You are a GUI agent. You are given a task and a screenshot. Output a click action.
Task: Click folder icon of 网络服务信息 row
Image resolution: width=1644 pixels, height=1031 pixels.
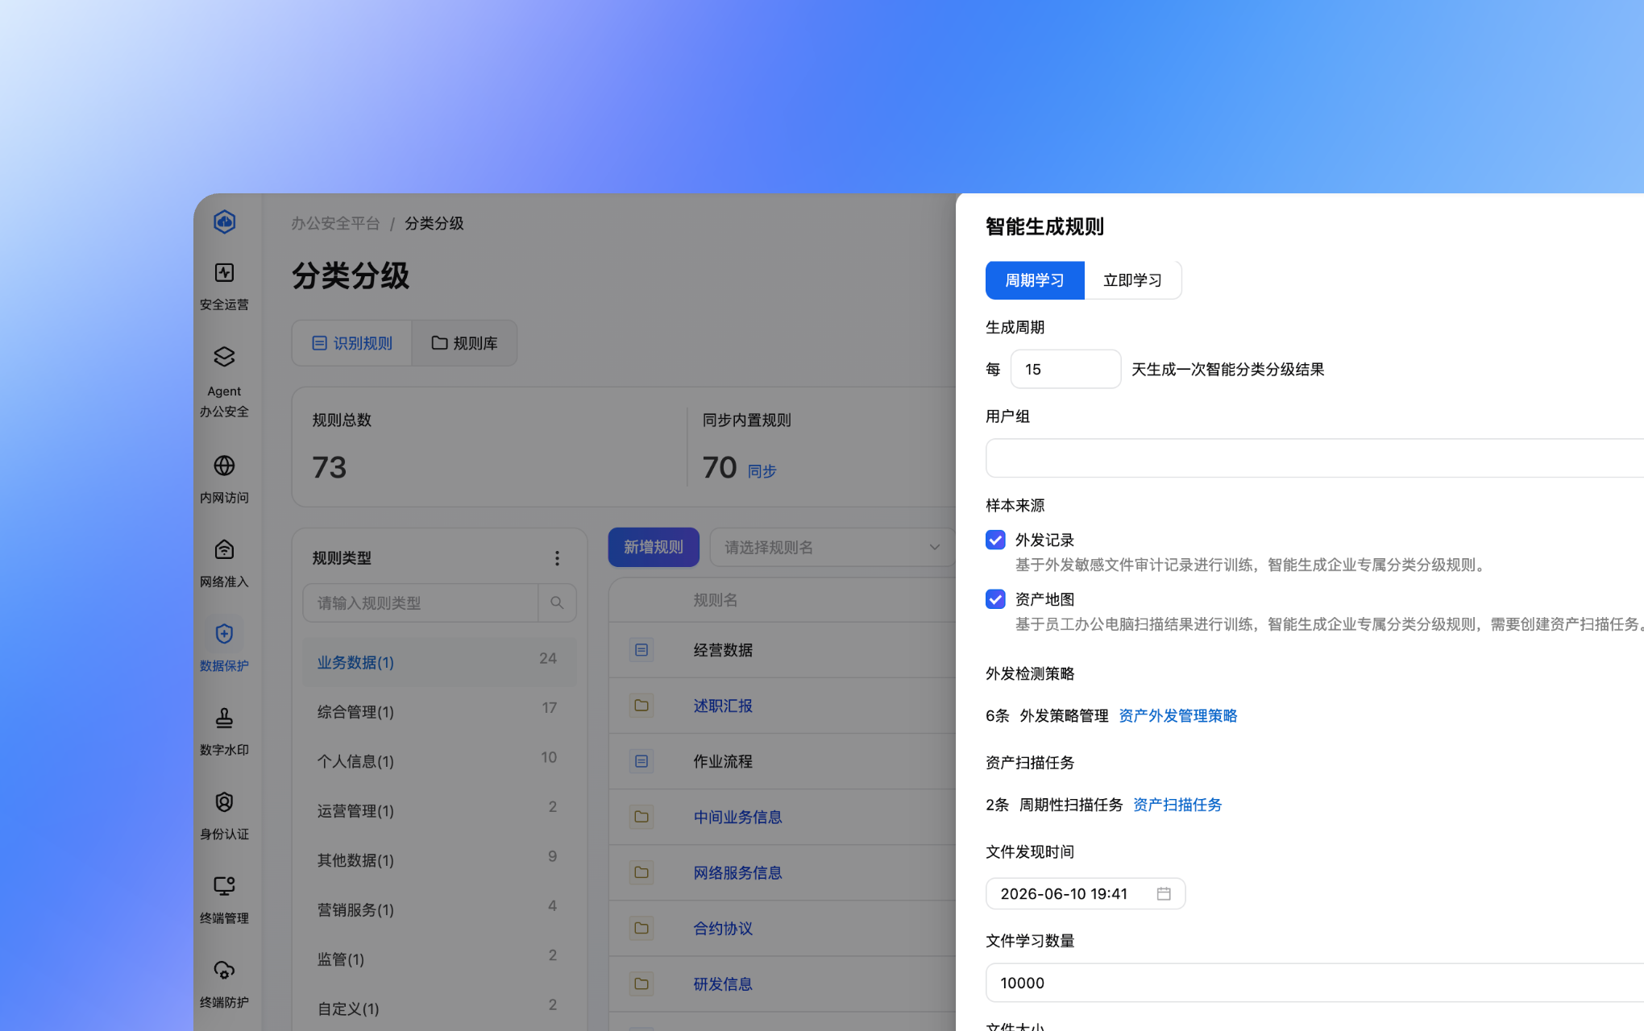click(641, 872)
